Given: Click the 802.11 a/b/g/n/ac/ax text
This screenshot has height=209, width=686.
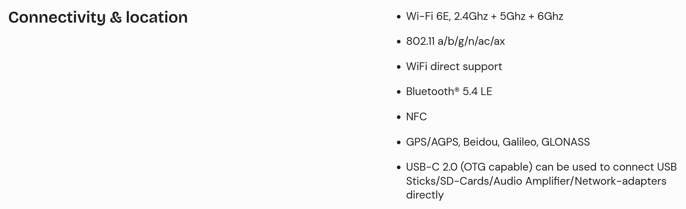Looking at the screenshot, I should 455,41.
